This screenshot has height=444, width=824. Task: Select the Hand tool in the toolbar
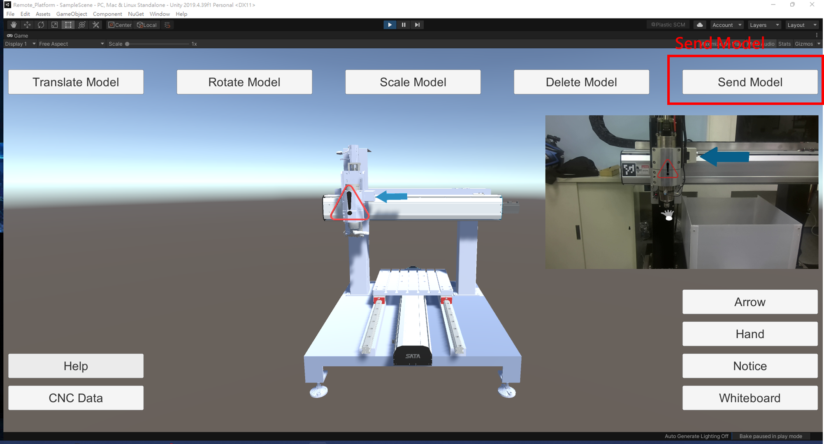[13, 25]
